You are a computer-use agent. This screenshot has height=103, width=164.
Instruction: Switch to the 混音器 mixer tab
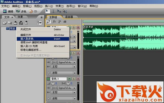pos(69,17)
